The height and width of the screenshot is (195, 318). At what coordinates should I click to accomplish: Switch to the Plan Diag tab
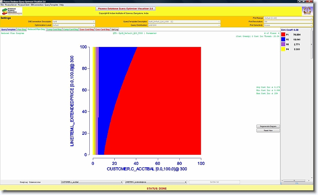click(22, 29)
